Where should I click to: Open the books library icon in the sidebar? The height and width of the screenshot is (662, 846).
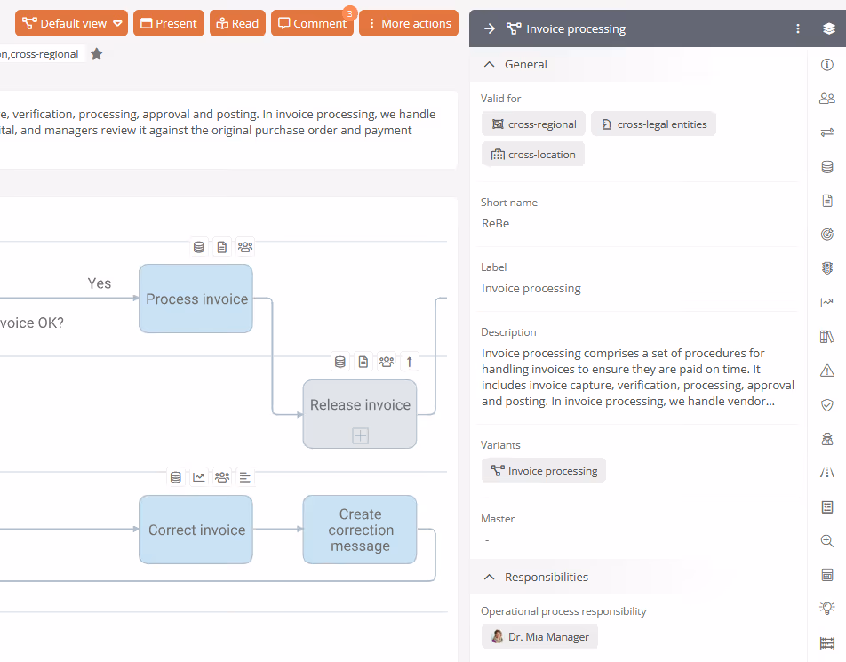tap(826, 337)
